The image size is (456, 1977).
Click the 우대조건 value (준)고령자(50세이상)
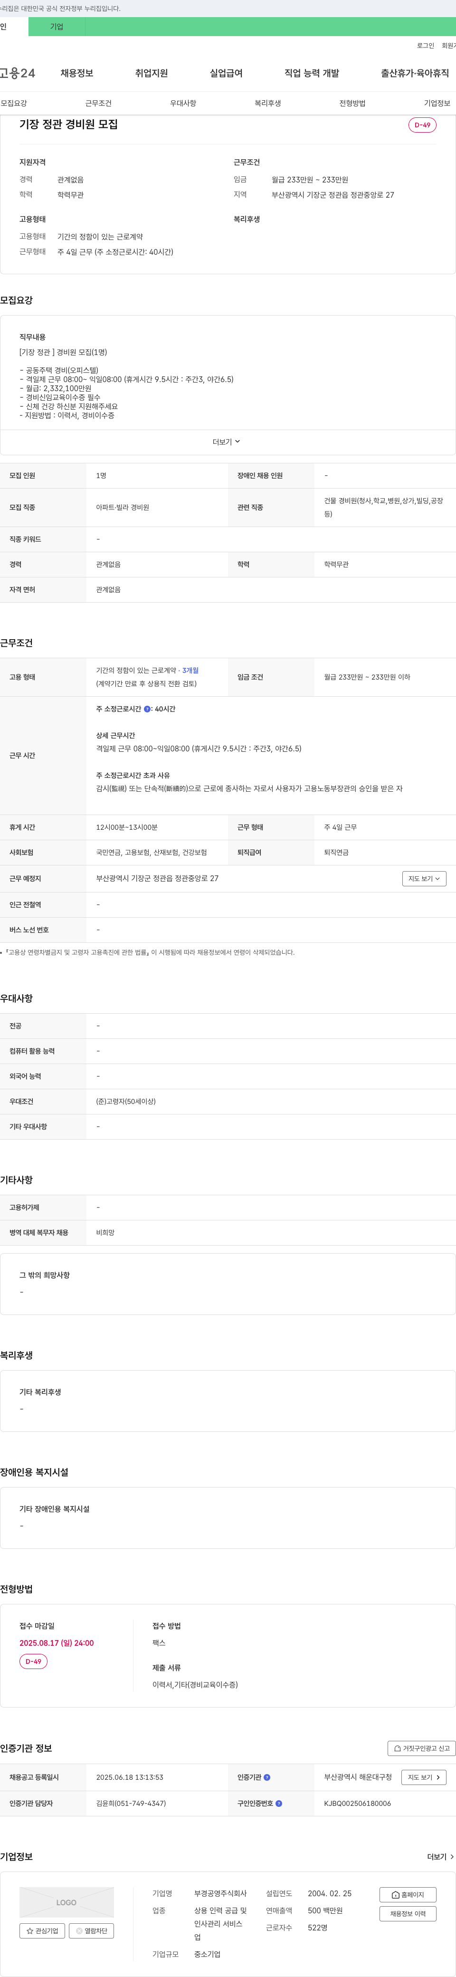pyautogui.click(x=126, y=1101)
